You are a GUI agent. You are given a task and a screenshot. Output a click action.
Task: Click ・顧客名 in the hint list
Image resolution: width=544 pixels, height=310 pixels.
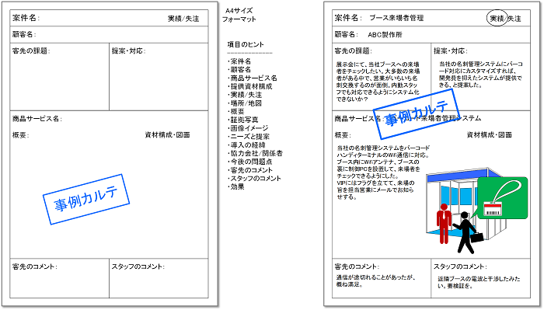(239, 70)
